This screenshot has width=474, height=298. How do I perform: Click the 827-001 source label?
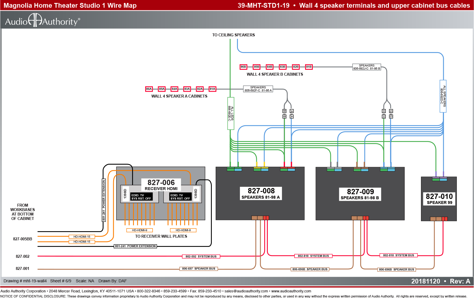pyautogui.click(x=23, y=268)
